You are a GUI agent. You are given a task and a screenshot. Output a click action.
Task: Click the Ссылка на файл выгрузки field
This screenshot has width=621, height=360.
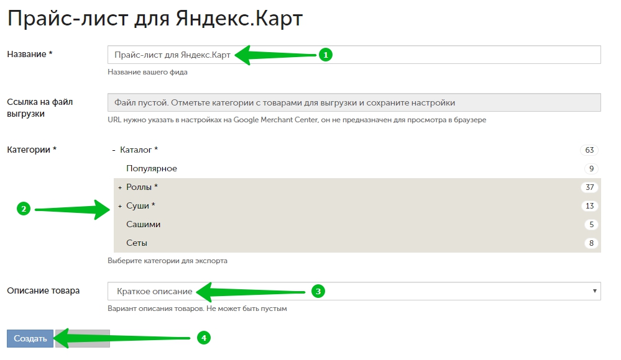(354, 102)
